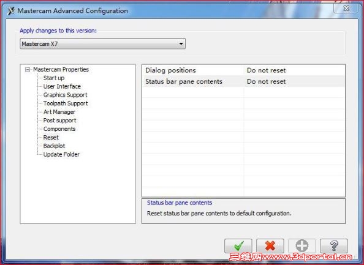Select Reset in the tree
This screenshot has width=364, height=265.
coord(51,137)
